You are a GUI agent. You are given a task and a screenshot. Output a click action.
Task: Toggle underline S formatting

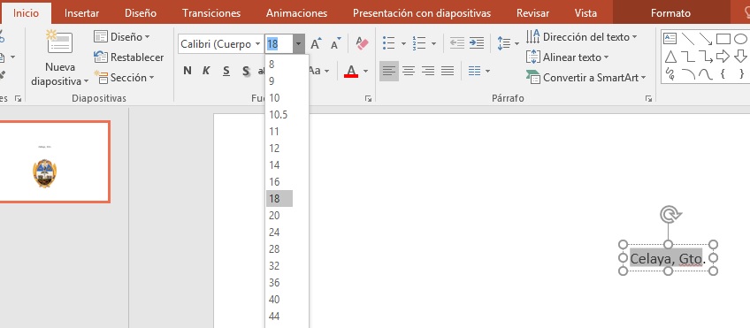226,72
